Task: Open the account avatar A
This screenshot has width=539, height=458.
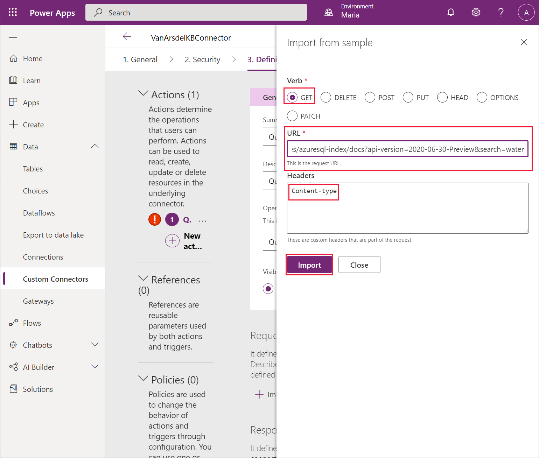Action: click(x=526, y=13)
